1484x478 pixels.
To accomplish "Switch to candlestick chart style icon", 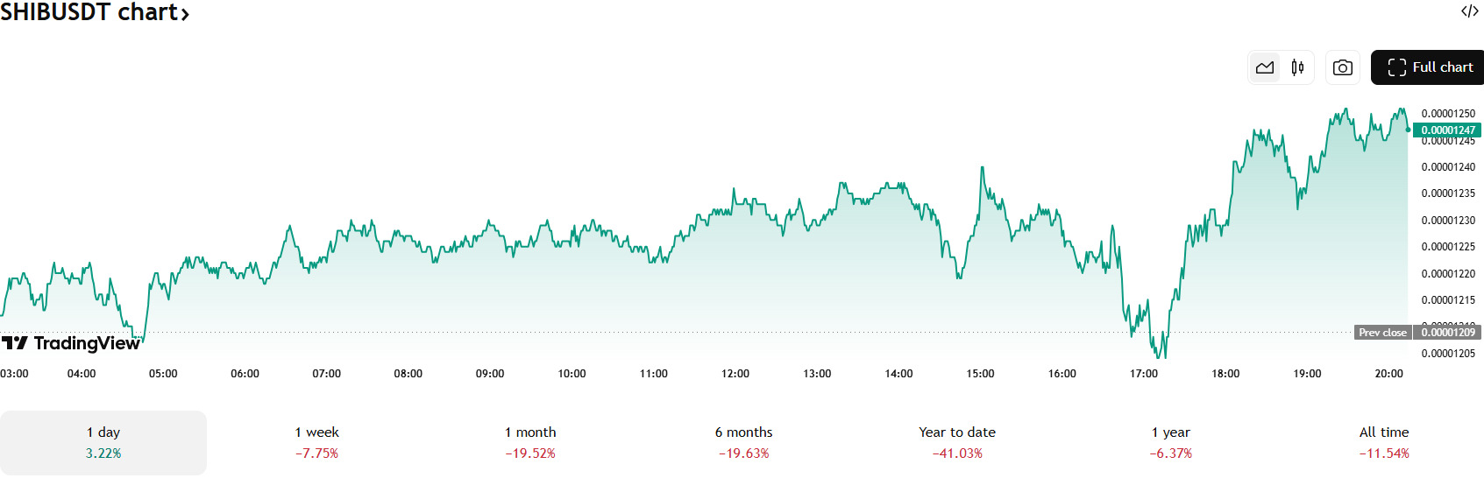I will [x=1297, y=67].
